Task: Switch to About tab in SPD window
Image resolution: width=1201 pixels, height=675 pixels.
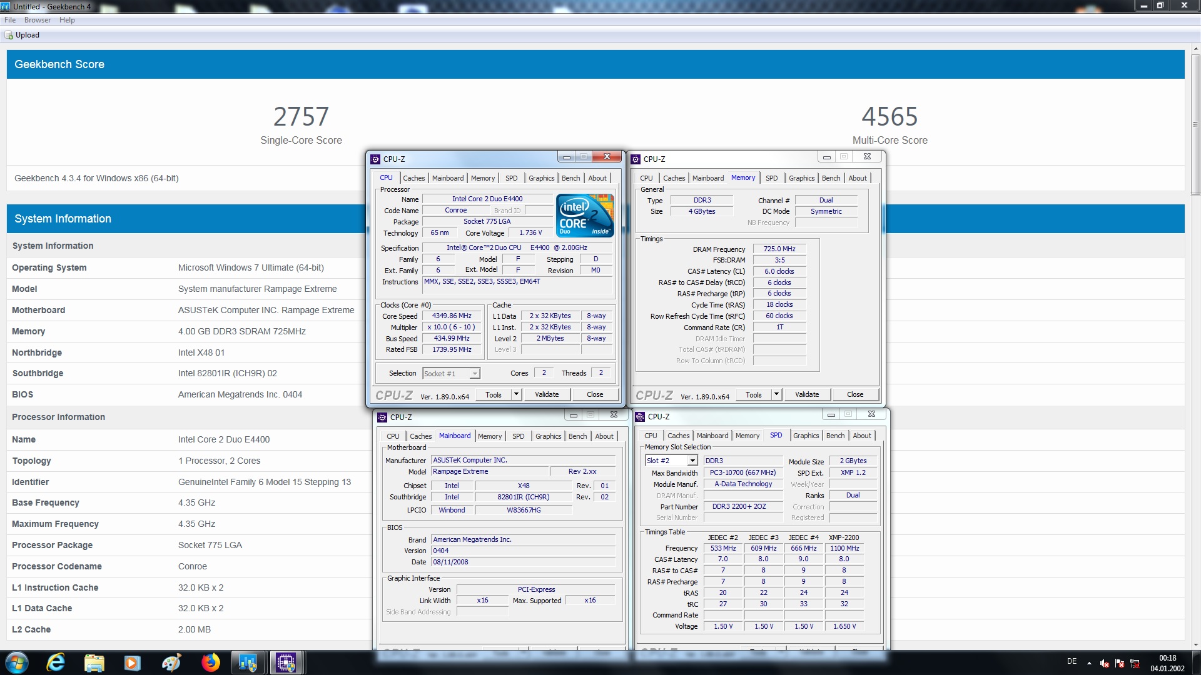Action: tap(861, 436)
